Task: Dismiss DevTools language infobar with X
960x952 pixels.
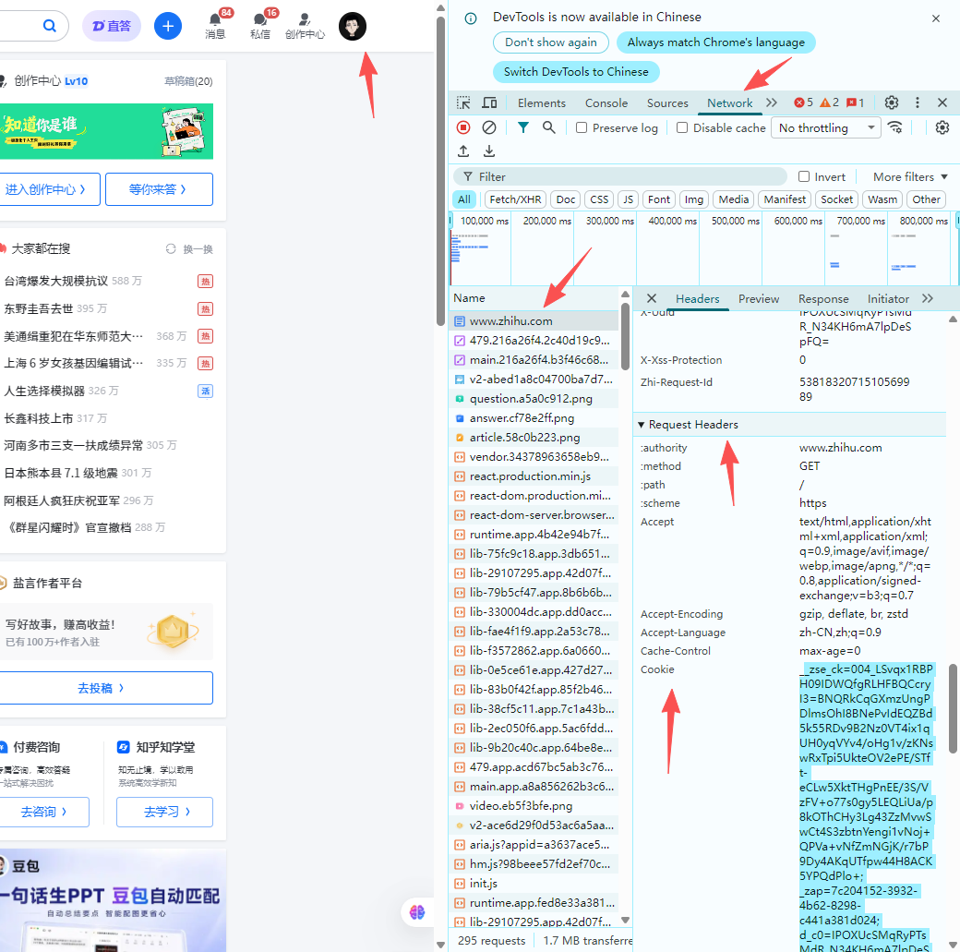Action: click(x=935, y=18)
